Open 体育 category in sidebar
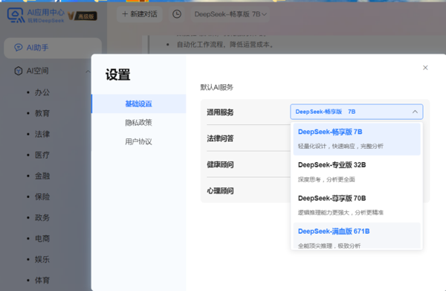The image size is (446, 291). tap(42, 280)
